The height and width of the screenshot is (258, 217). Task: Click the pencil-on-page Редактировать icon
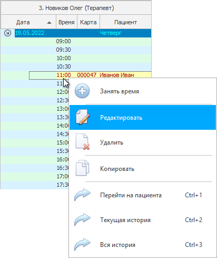coord(83,117)
